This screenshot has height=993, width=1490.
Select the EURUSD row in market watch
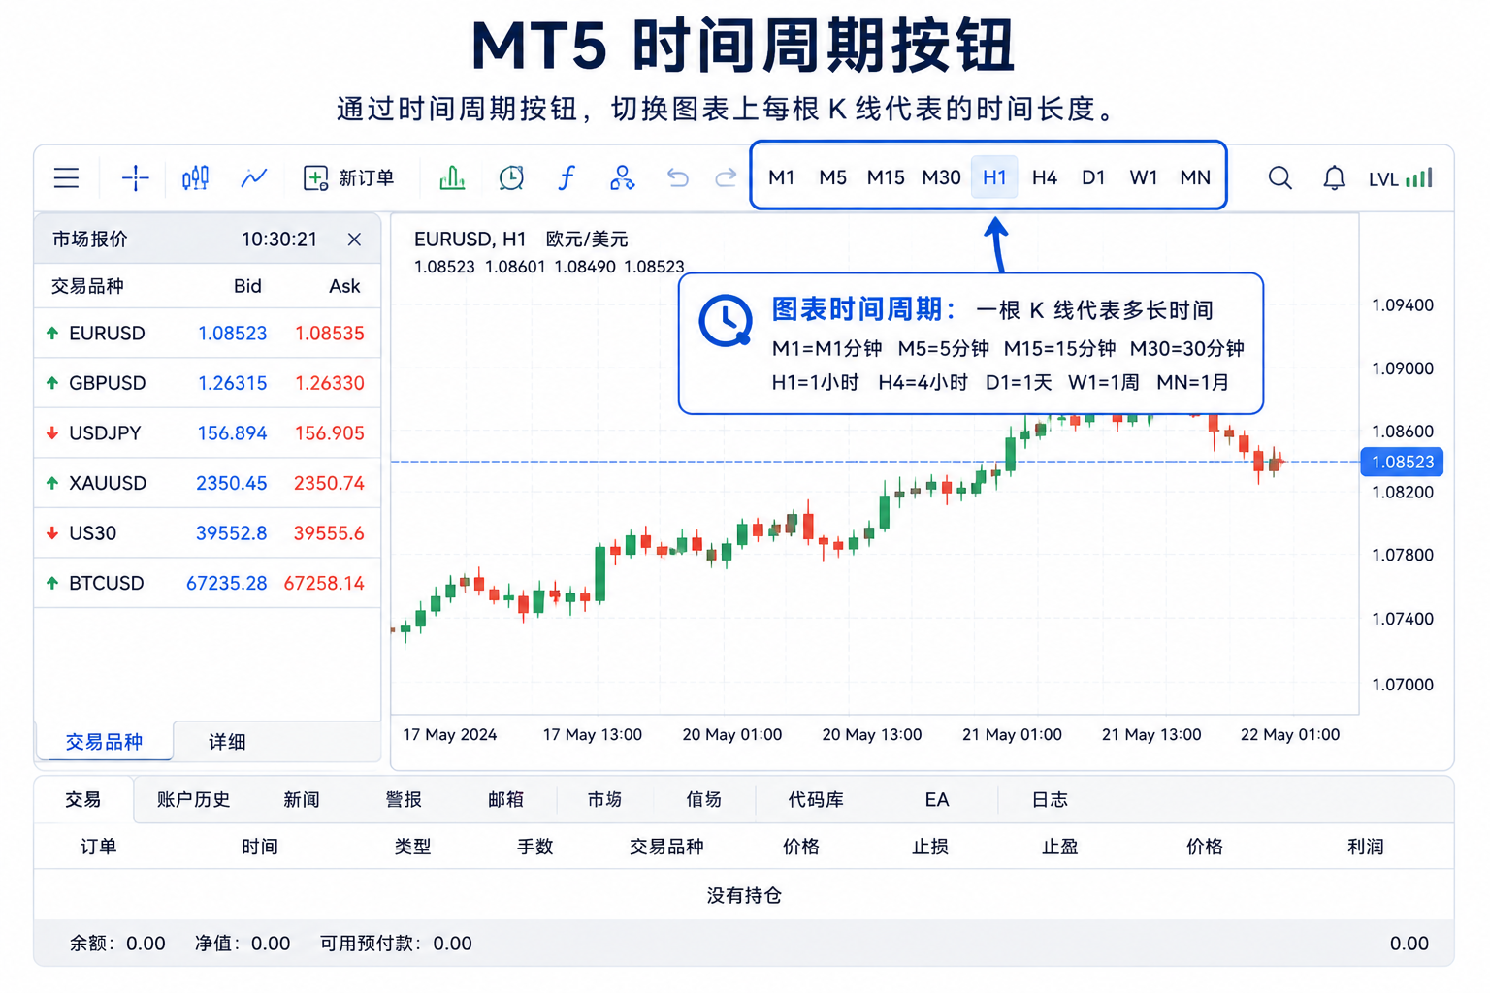(x=208, y=334)
